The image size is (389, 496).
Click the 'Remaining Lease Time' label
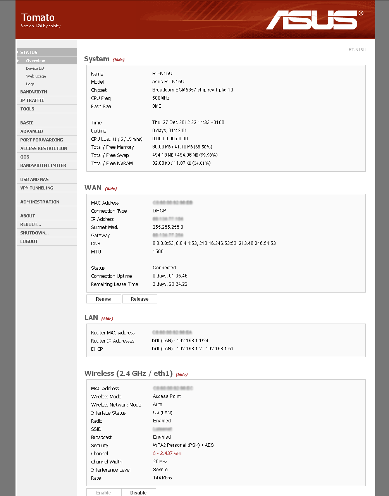(115, 284)
